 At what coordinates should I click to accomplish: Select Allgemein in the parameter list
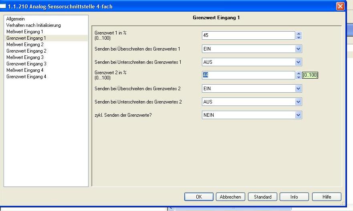[x=15, y=19]
